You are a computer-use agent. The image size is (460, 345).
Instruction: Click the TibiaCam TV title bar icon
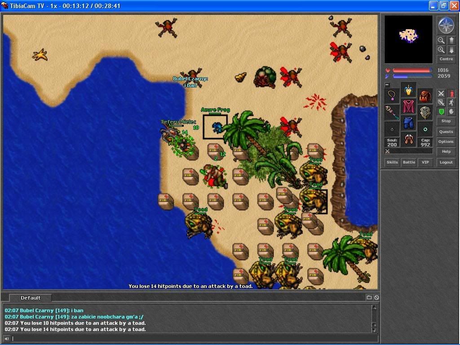[4, 5]
